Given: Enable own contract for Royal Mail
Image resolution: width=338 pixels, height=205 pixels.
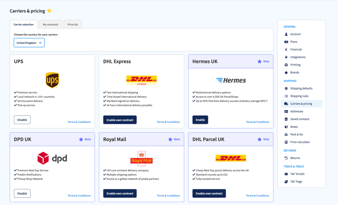Looking at the screenshot, I should click(x=119, y=193).
